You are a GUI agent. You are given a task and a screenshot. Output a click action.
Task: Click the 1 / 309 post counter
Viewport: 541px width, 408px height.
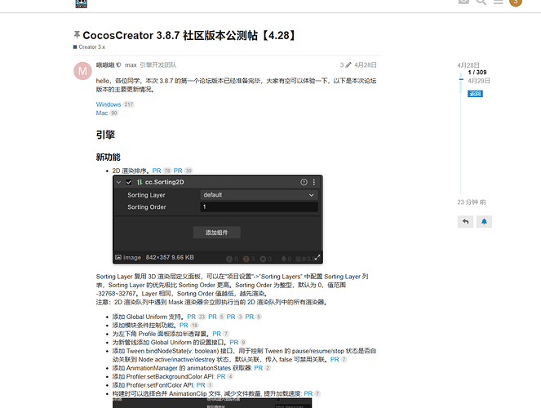tap(477, 73)
